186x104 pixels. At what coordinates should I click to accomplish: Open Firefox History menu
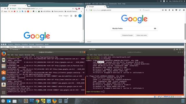(x=106, y=4)
